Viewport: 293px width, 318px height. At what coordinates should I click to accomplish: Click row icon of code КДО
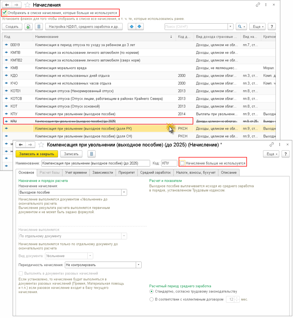pos(6,76)
